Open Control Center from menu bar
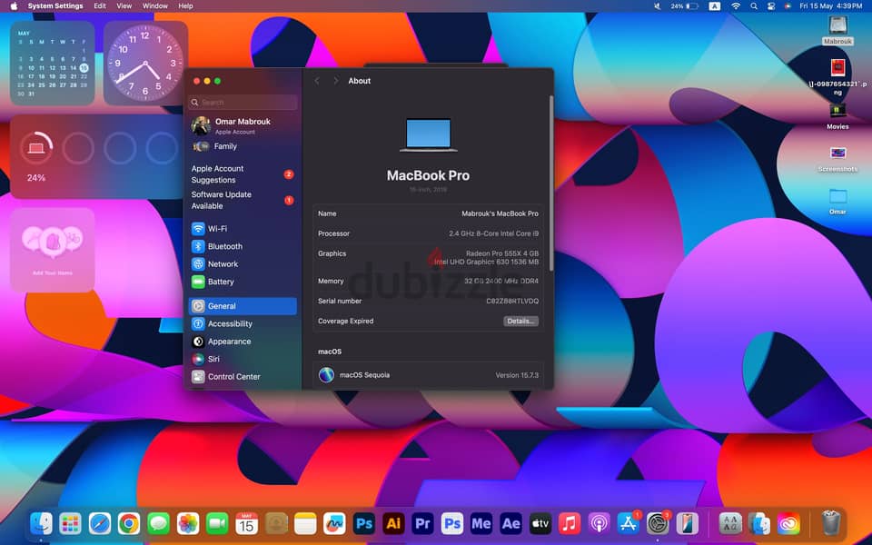The image size is (872, 545). click(x=771, y=6)
